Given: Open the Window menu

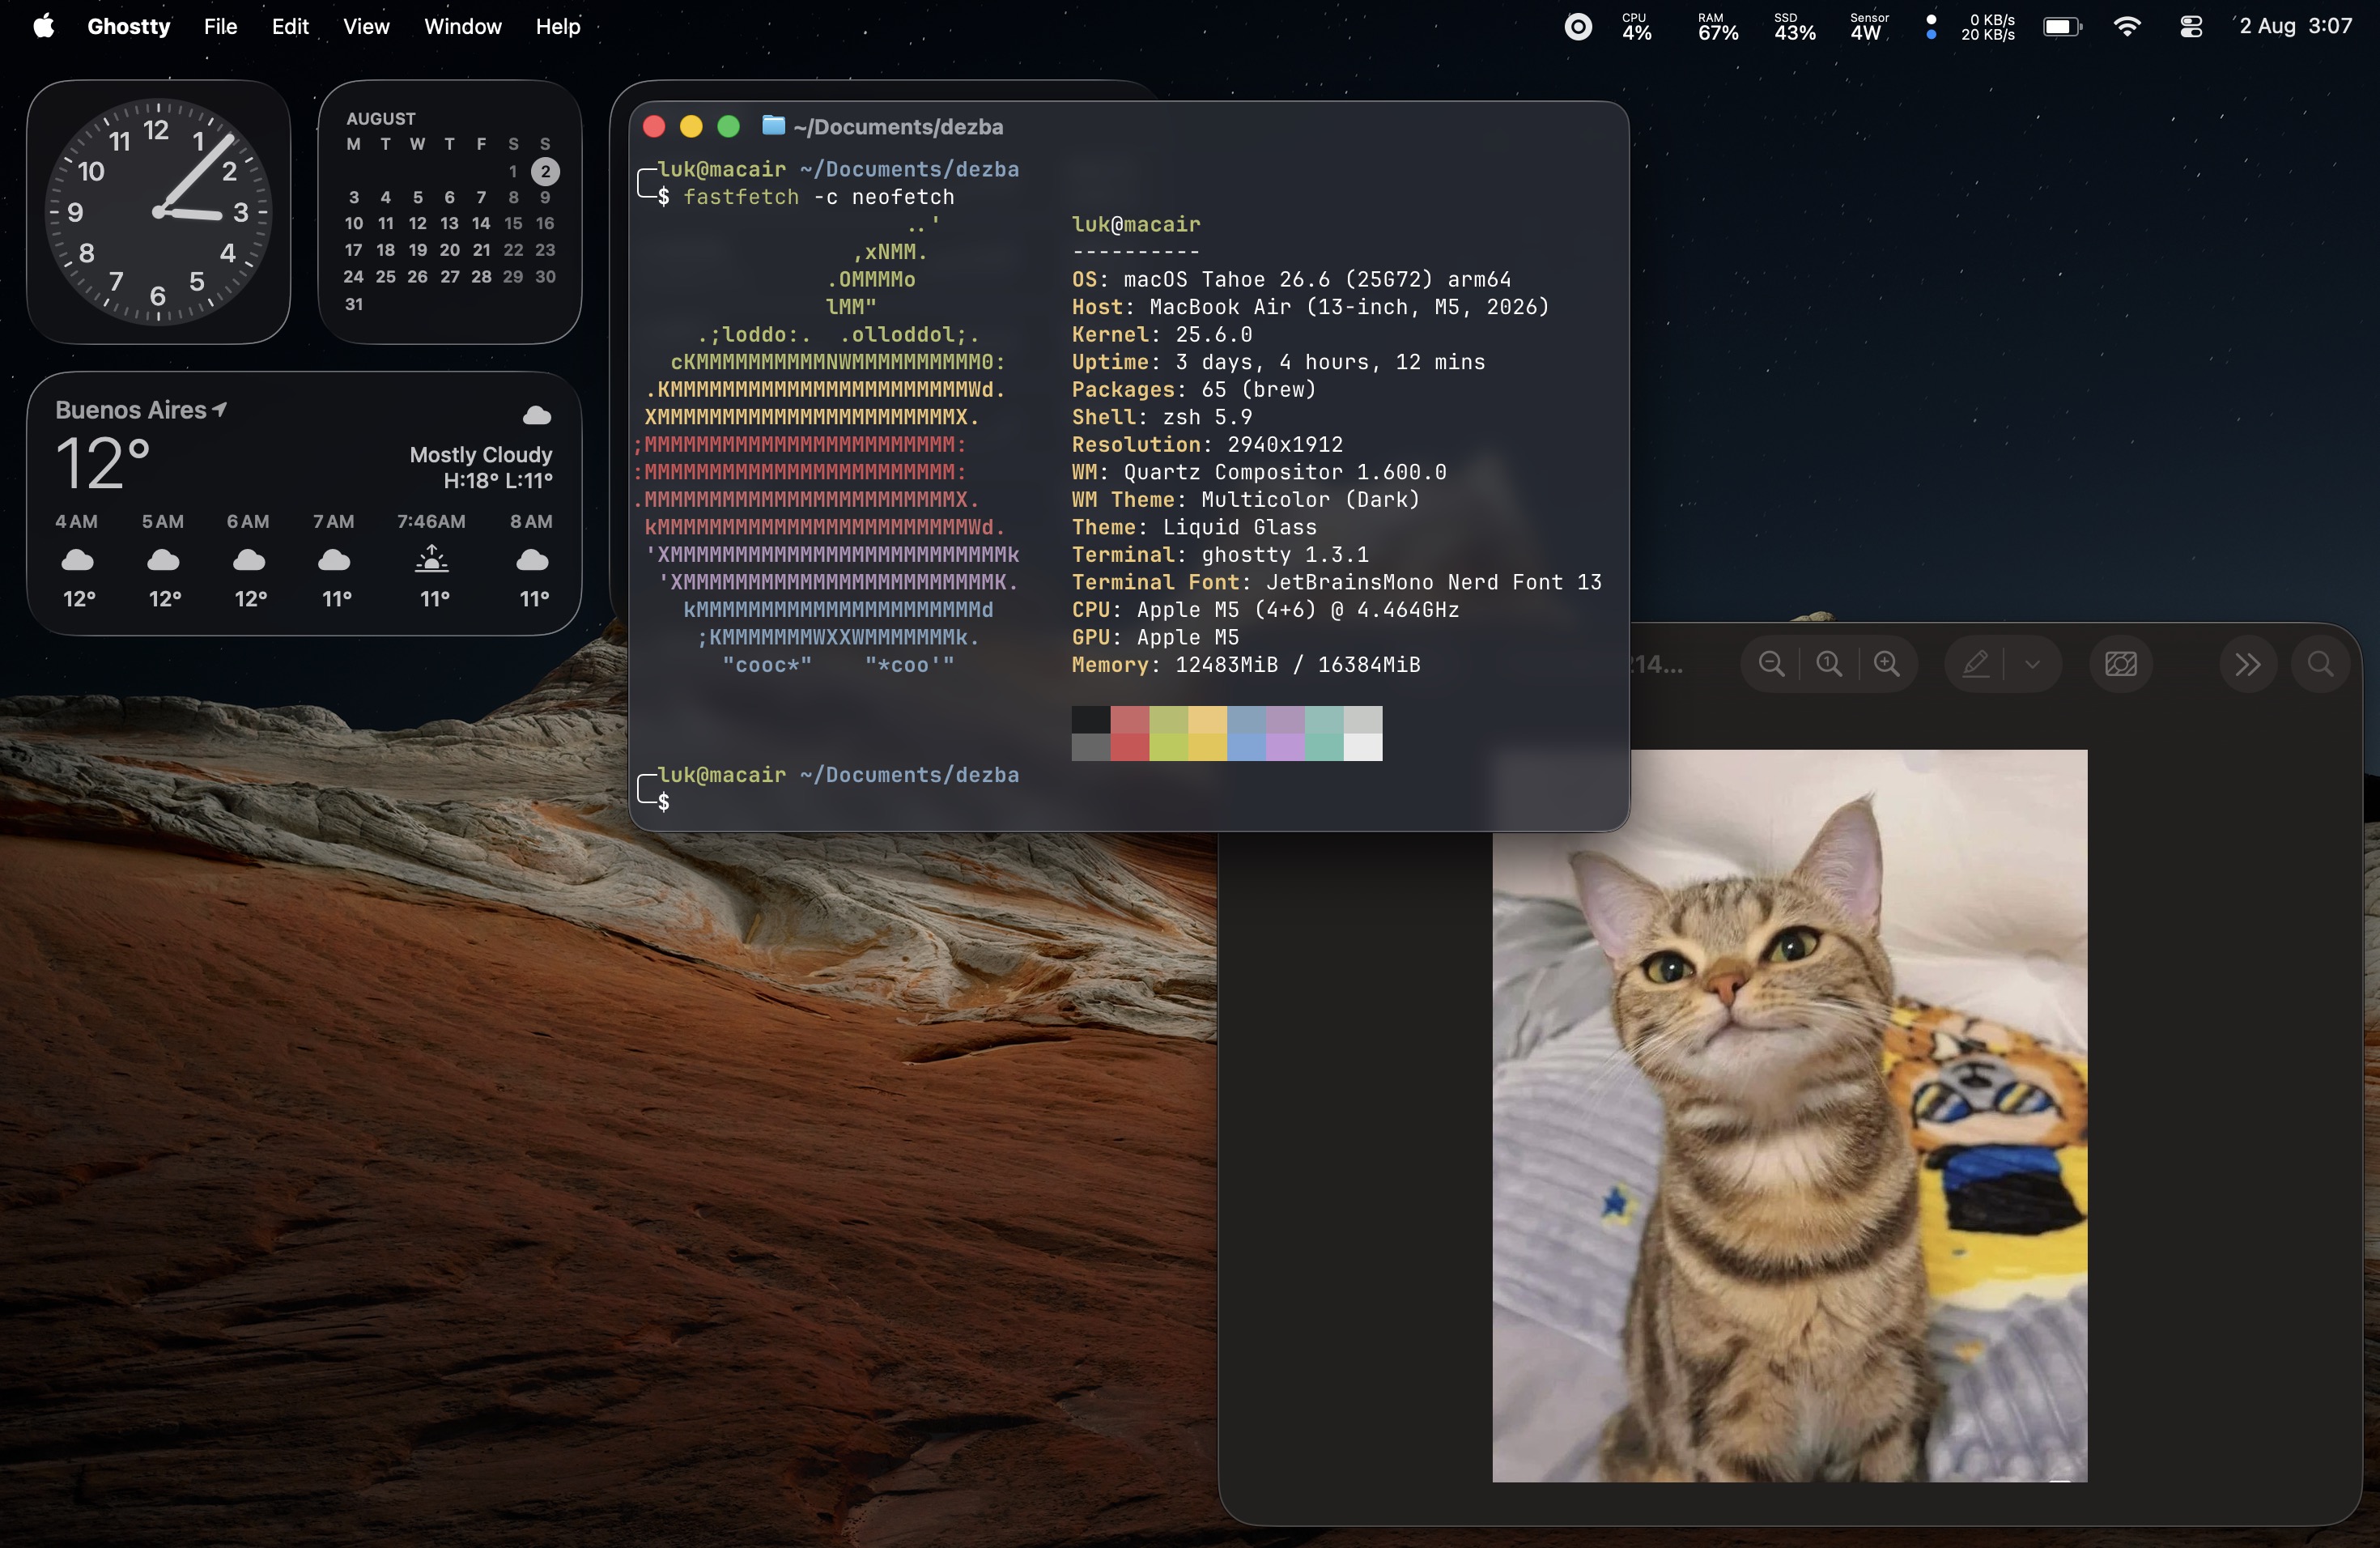Looking at the screenshot, I should point(462,26).
